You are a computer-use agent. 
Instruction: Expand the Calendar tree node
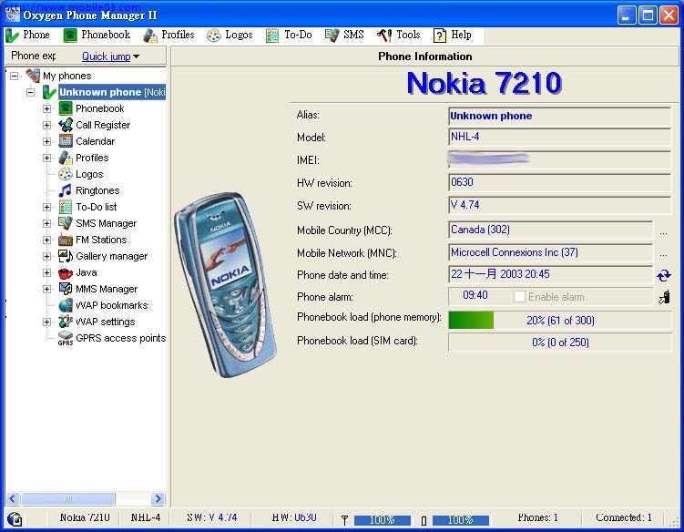[x=46, y=141]
